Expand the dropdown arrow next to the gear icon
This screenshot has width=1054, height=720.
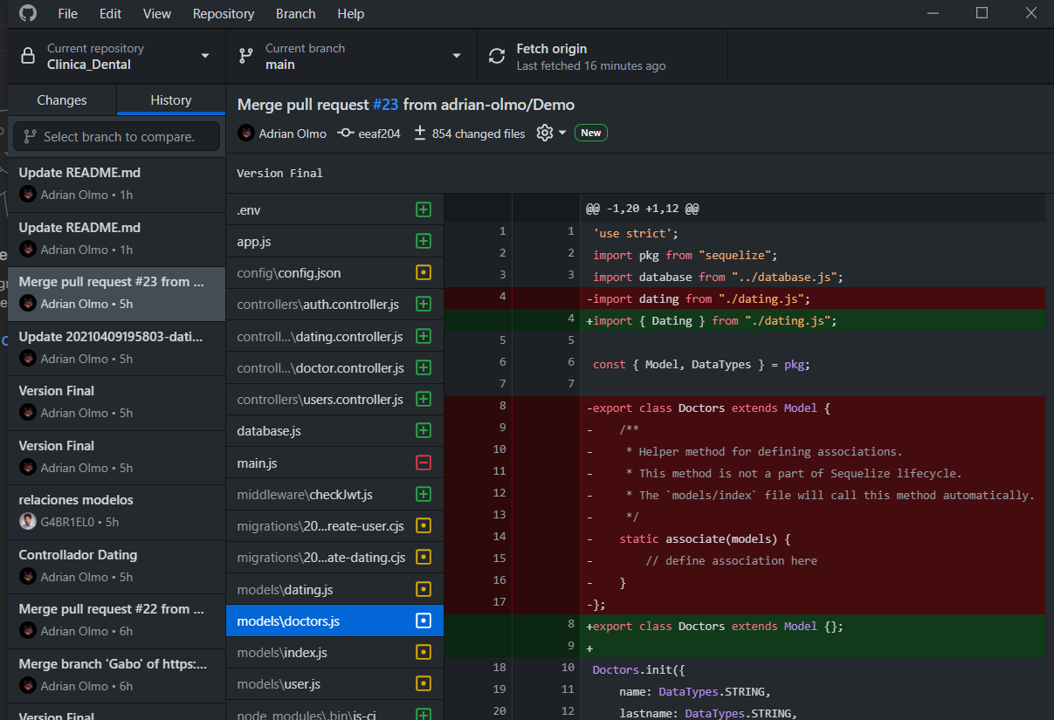point(563,133)
